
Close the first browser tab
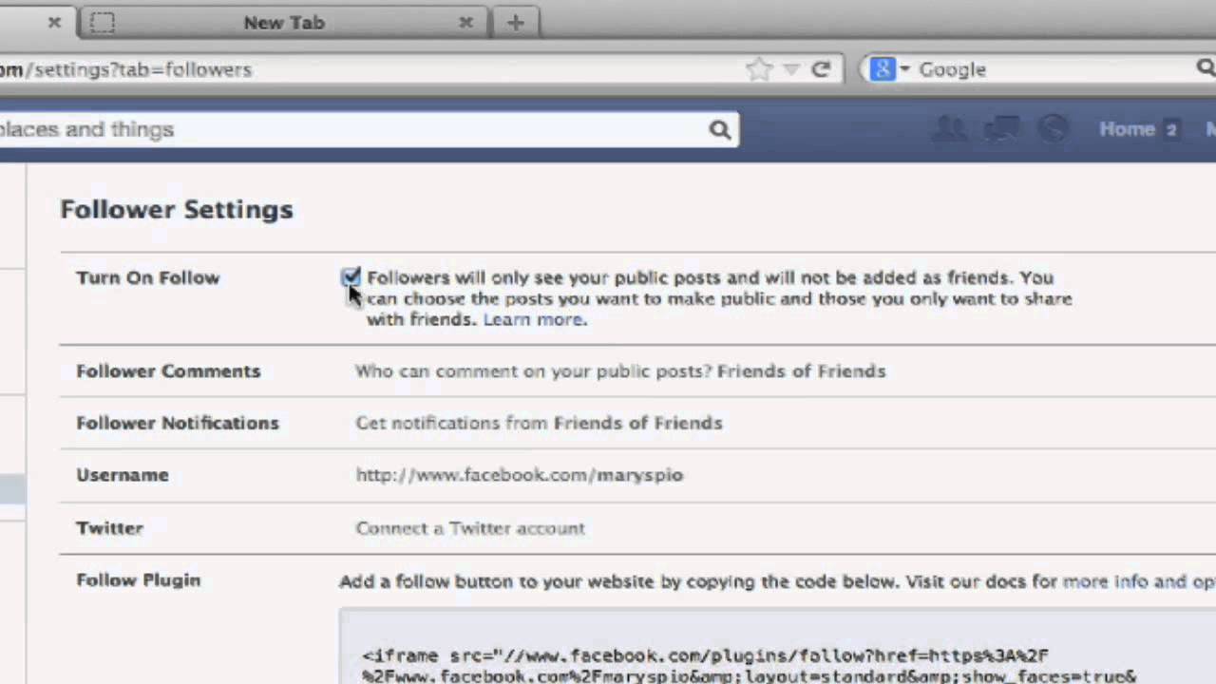[x=54, y=22]
